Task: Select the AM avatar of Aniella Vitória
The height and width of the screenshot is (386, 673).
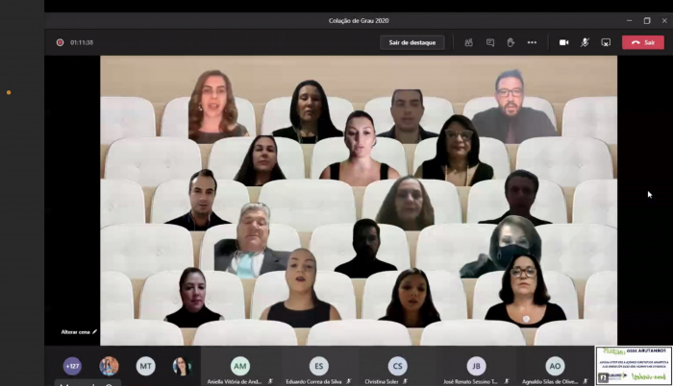Action: (240, 366)
